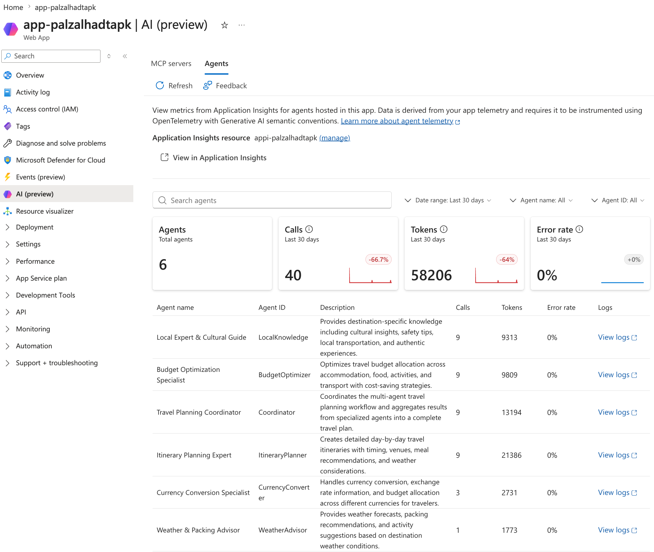The image size is (654, 552).
Task: Click the Defender for Cloud shield icon
Action: [8, 160]
